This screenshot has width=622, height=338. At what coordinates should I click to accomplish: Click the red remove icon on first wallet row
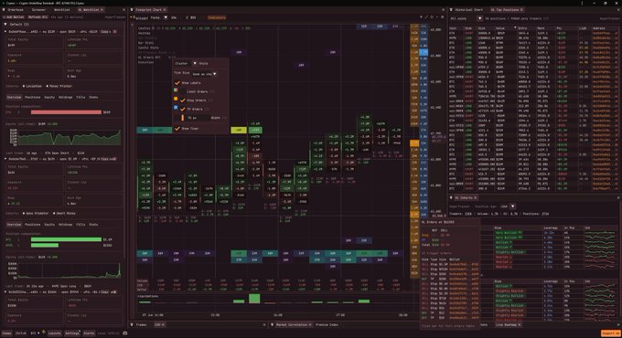pos(115,31)
